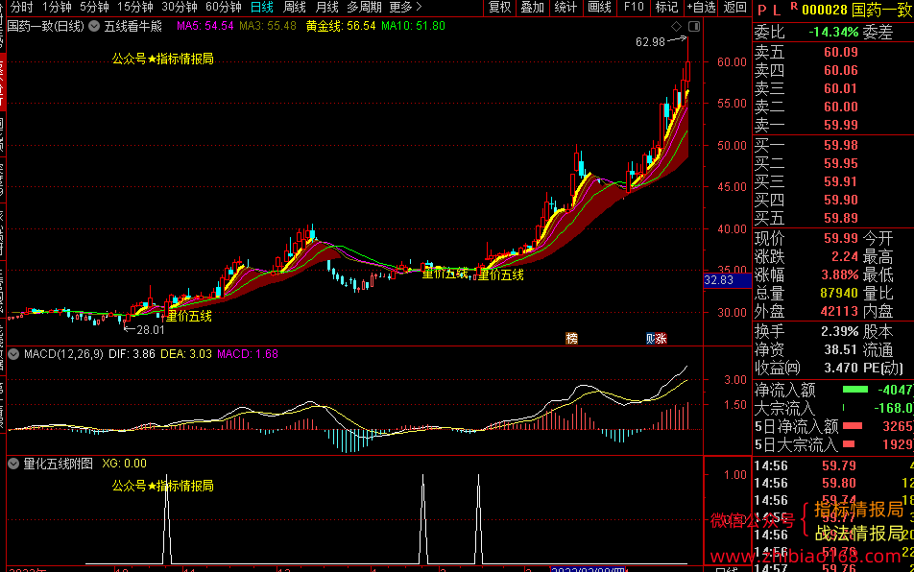Image resolution: width=914 pixels, height=572 pixels.
Task: Select the 5分钟 period tab
Action: pyautogui.click(x=94, y=8)
